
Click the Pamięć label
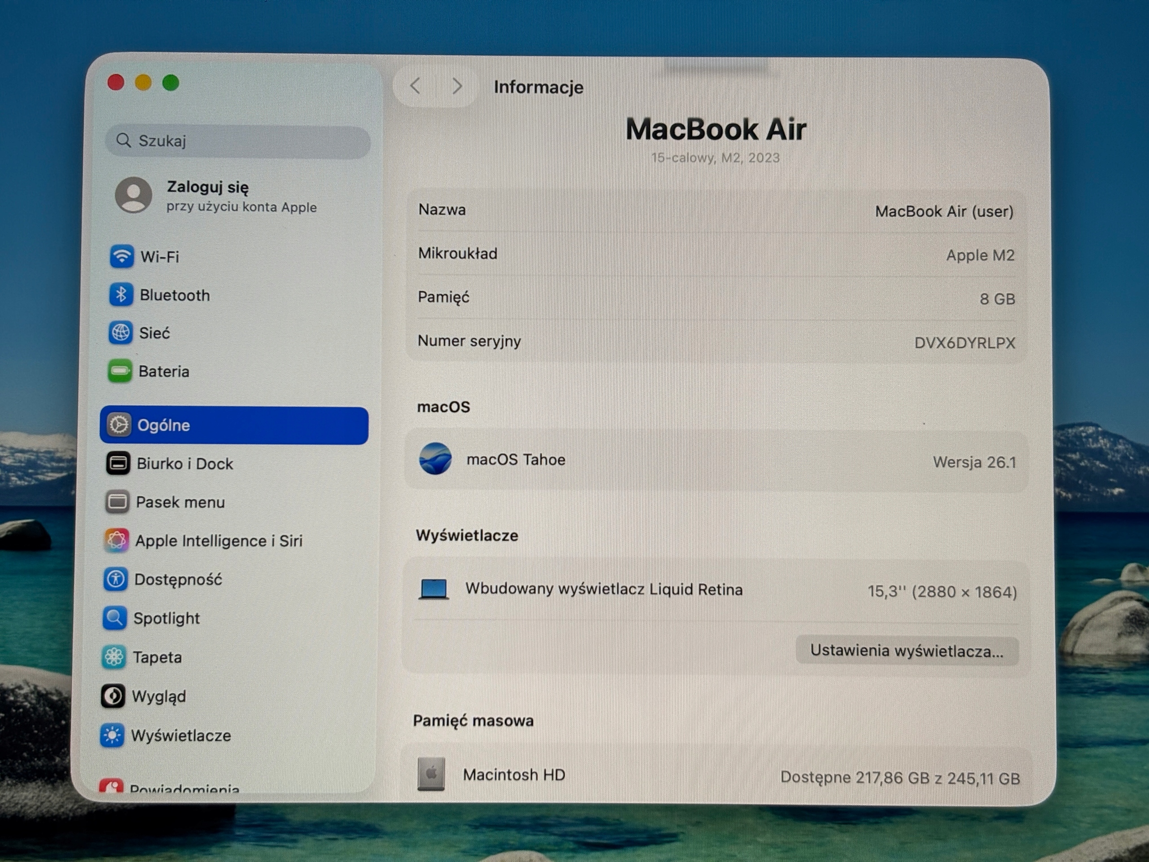click(x=443, y=297)
